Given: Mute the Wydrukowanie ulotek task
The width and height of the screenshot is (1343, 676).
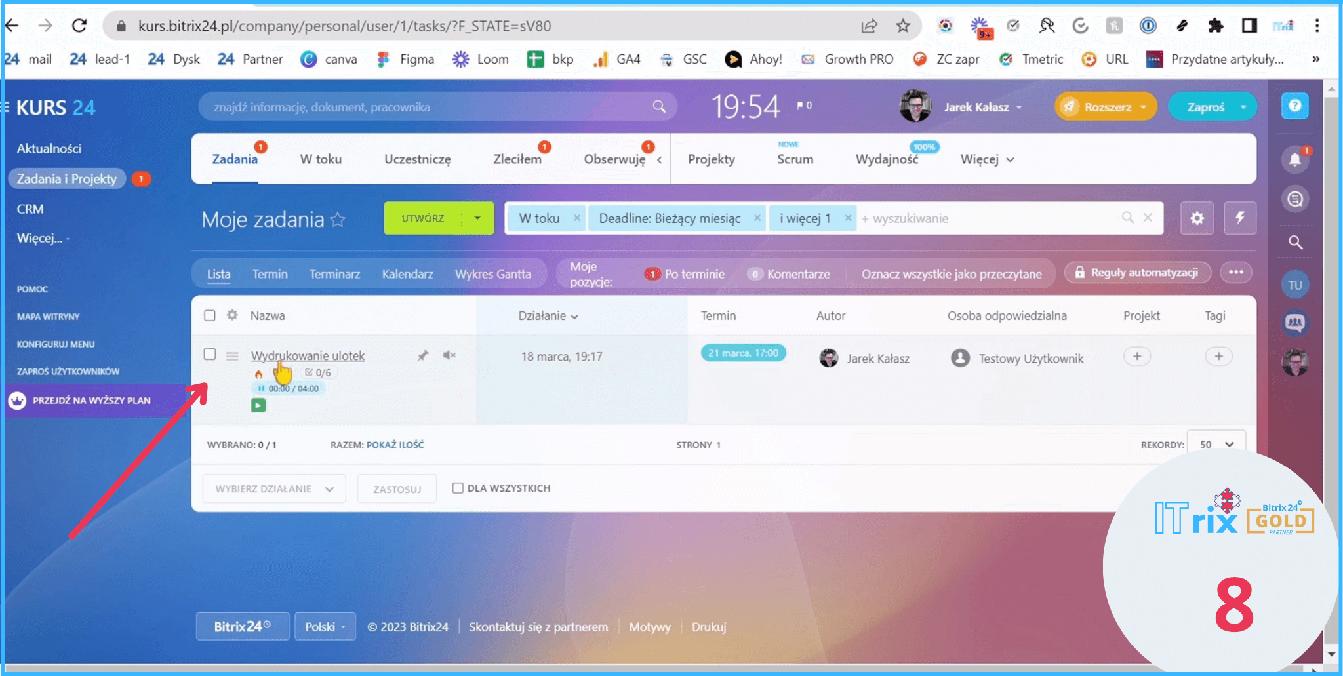Looking at the screenshot, I should pyautogui.click(x=449, y=355).
